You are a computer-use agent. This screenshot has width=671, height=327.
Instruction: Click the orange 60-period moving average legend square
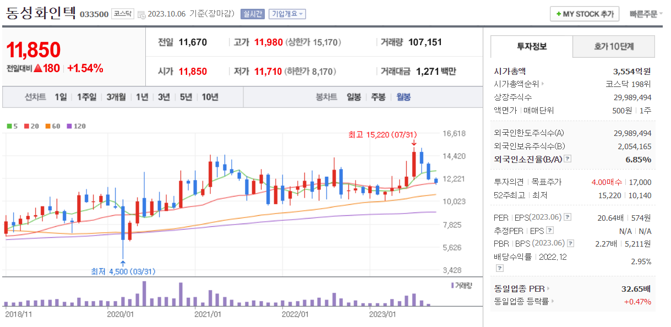tap(47, 126)
